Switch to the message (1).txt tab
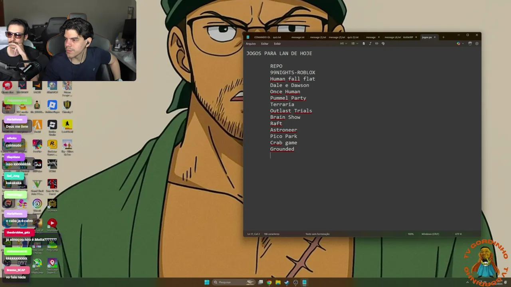The width and height of the screenshot is (511, 287). pos(318,37)
